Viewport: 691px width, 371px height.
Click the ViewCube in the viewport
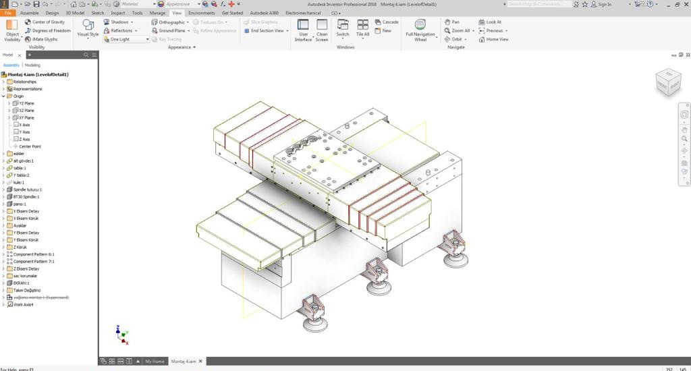coord(667,82)
